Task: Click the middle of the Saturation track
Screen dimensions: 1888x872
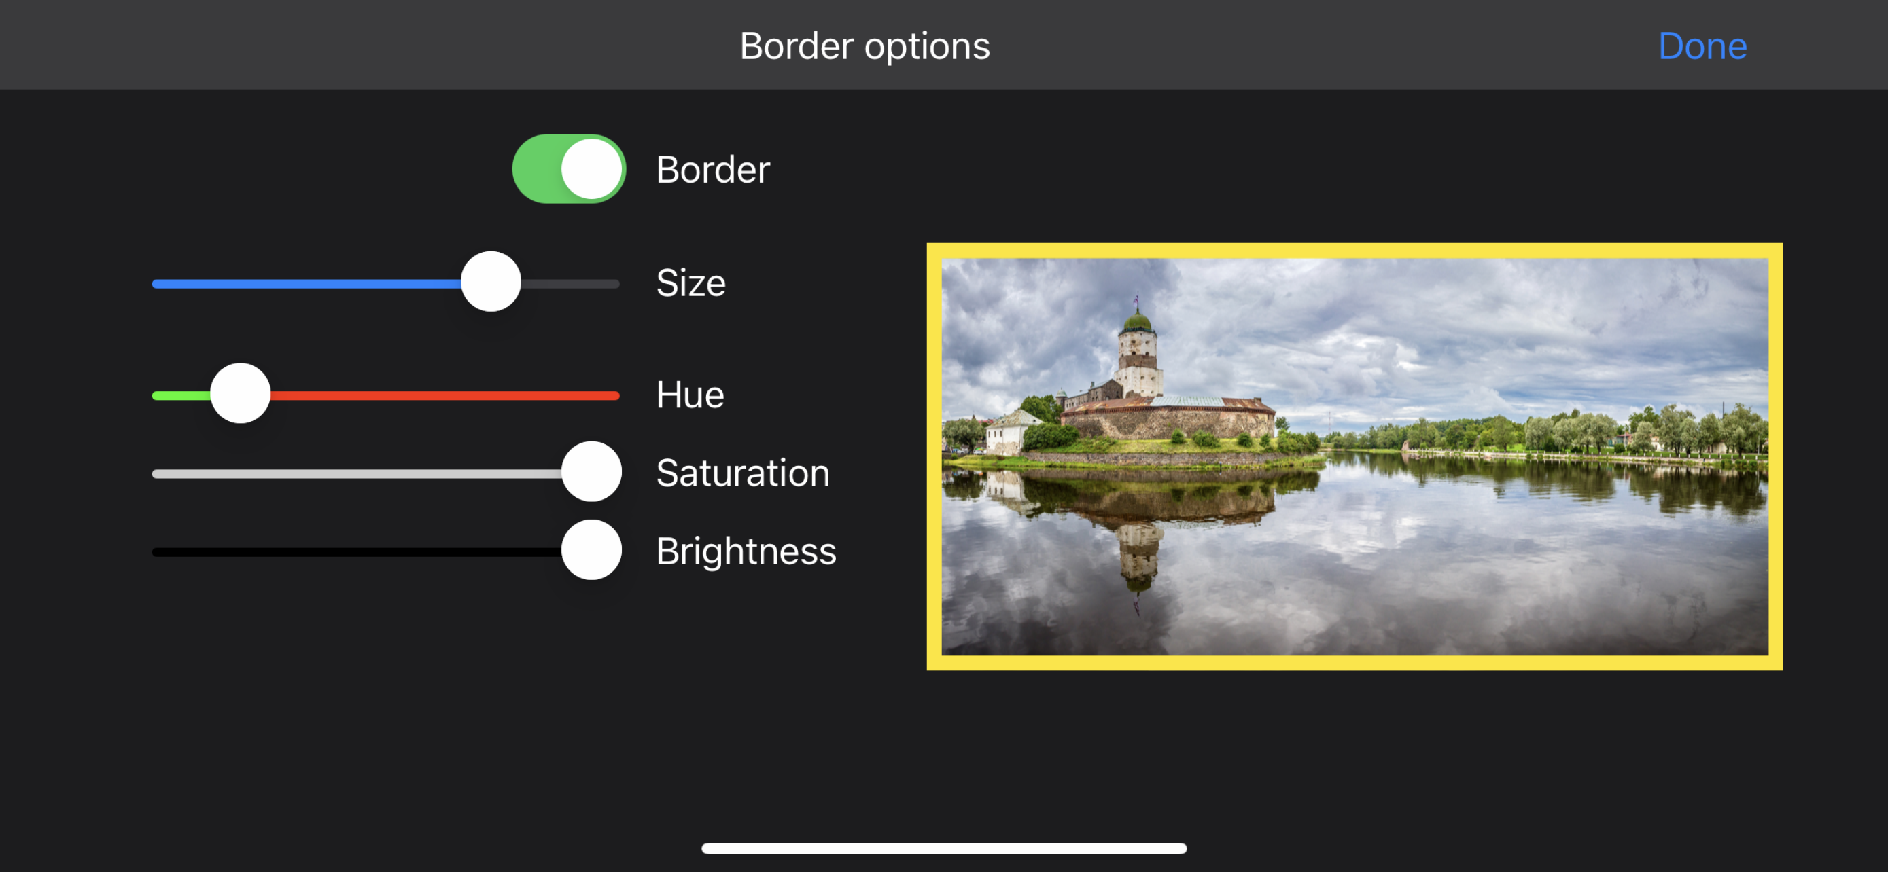Action: tap(357, 475)
